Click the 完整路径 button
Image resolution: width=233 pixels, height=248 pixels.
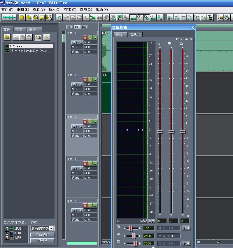(42, 240)
